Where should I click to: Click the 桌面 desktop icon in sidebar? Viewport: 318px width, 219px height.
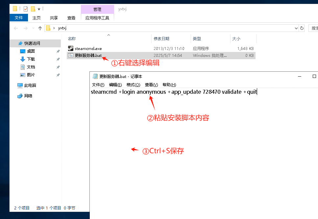pos(22,51)
